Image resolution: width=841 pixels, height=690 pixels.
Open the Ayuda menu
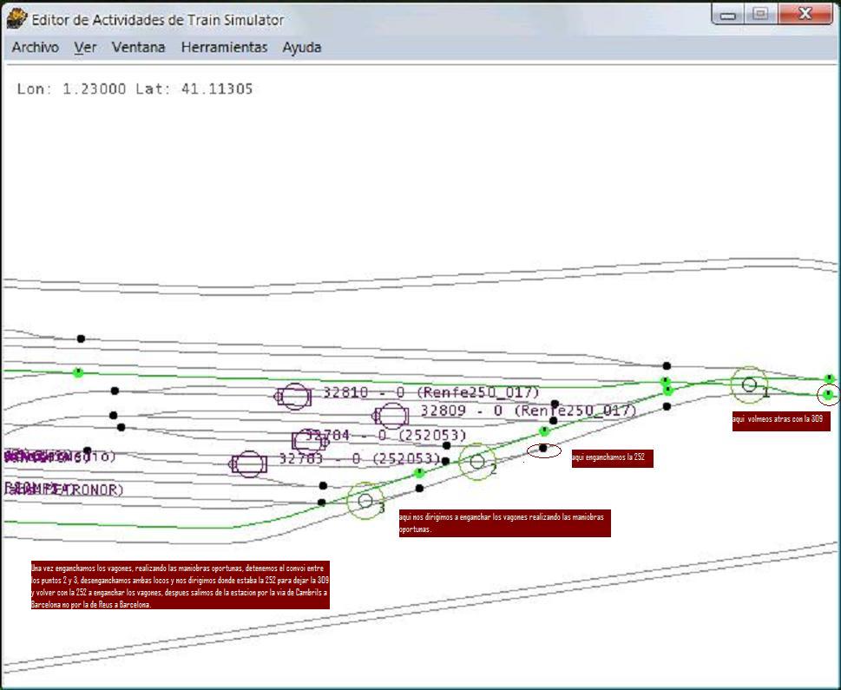coord(301,48)
